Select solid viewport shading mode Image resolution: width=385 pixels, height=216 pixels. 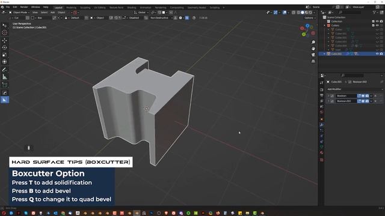point(303,13)
